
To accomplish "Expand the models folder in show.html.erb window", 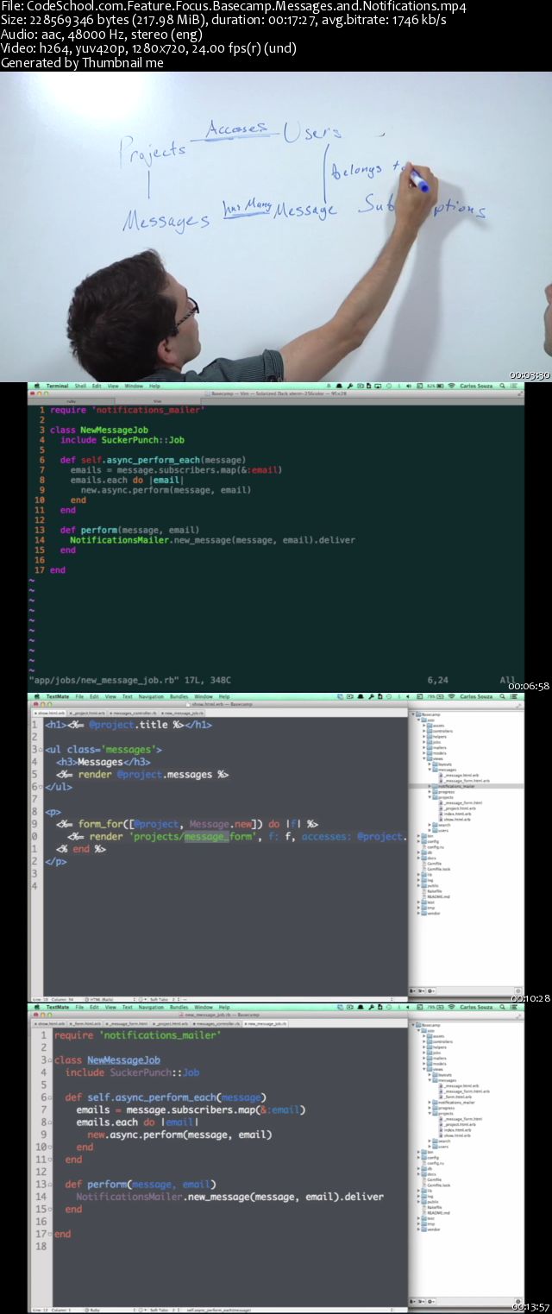I will (x=424, y=753).
